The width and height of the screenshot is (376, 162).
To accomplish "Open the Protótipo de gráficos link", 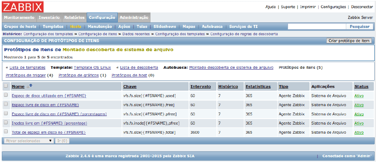I will pyautogui.click(x=78, y=75).
